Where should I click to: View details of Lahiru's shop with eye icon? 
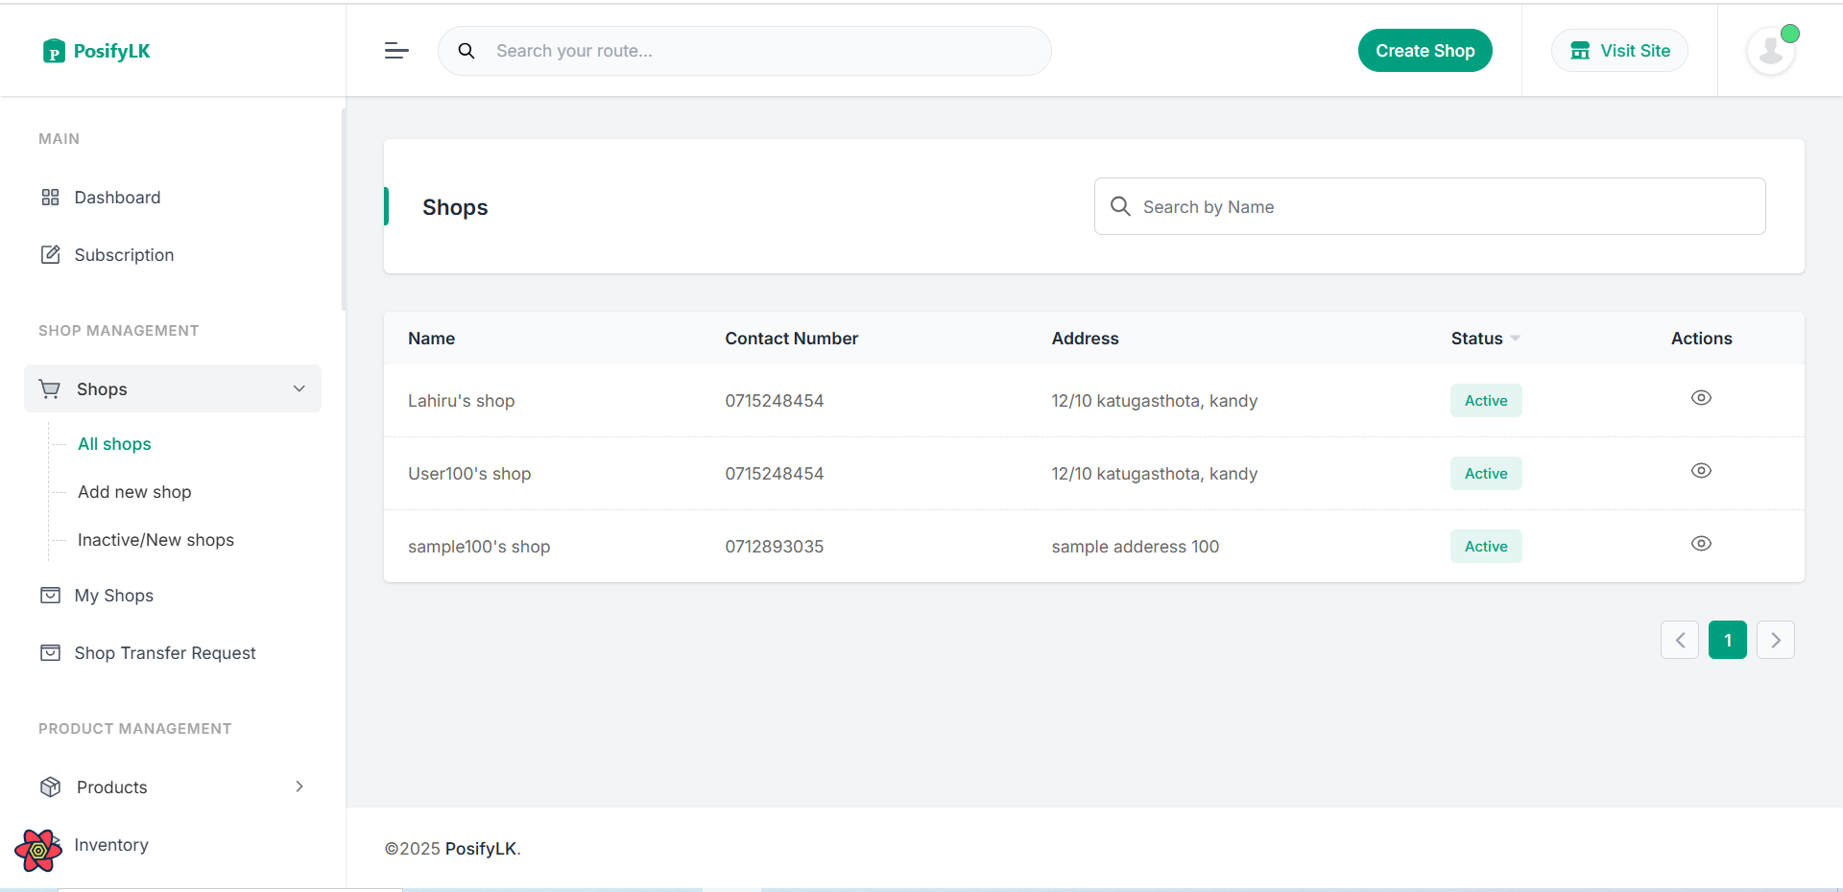click(x=1701, y=397)
